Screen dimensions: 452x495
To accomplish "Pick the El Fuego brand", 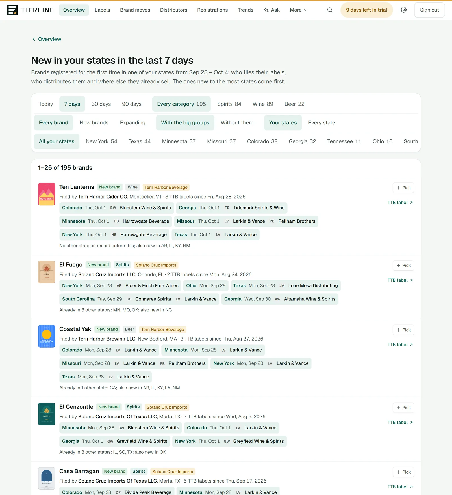I will click(x=403, y=266).
